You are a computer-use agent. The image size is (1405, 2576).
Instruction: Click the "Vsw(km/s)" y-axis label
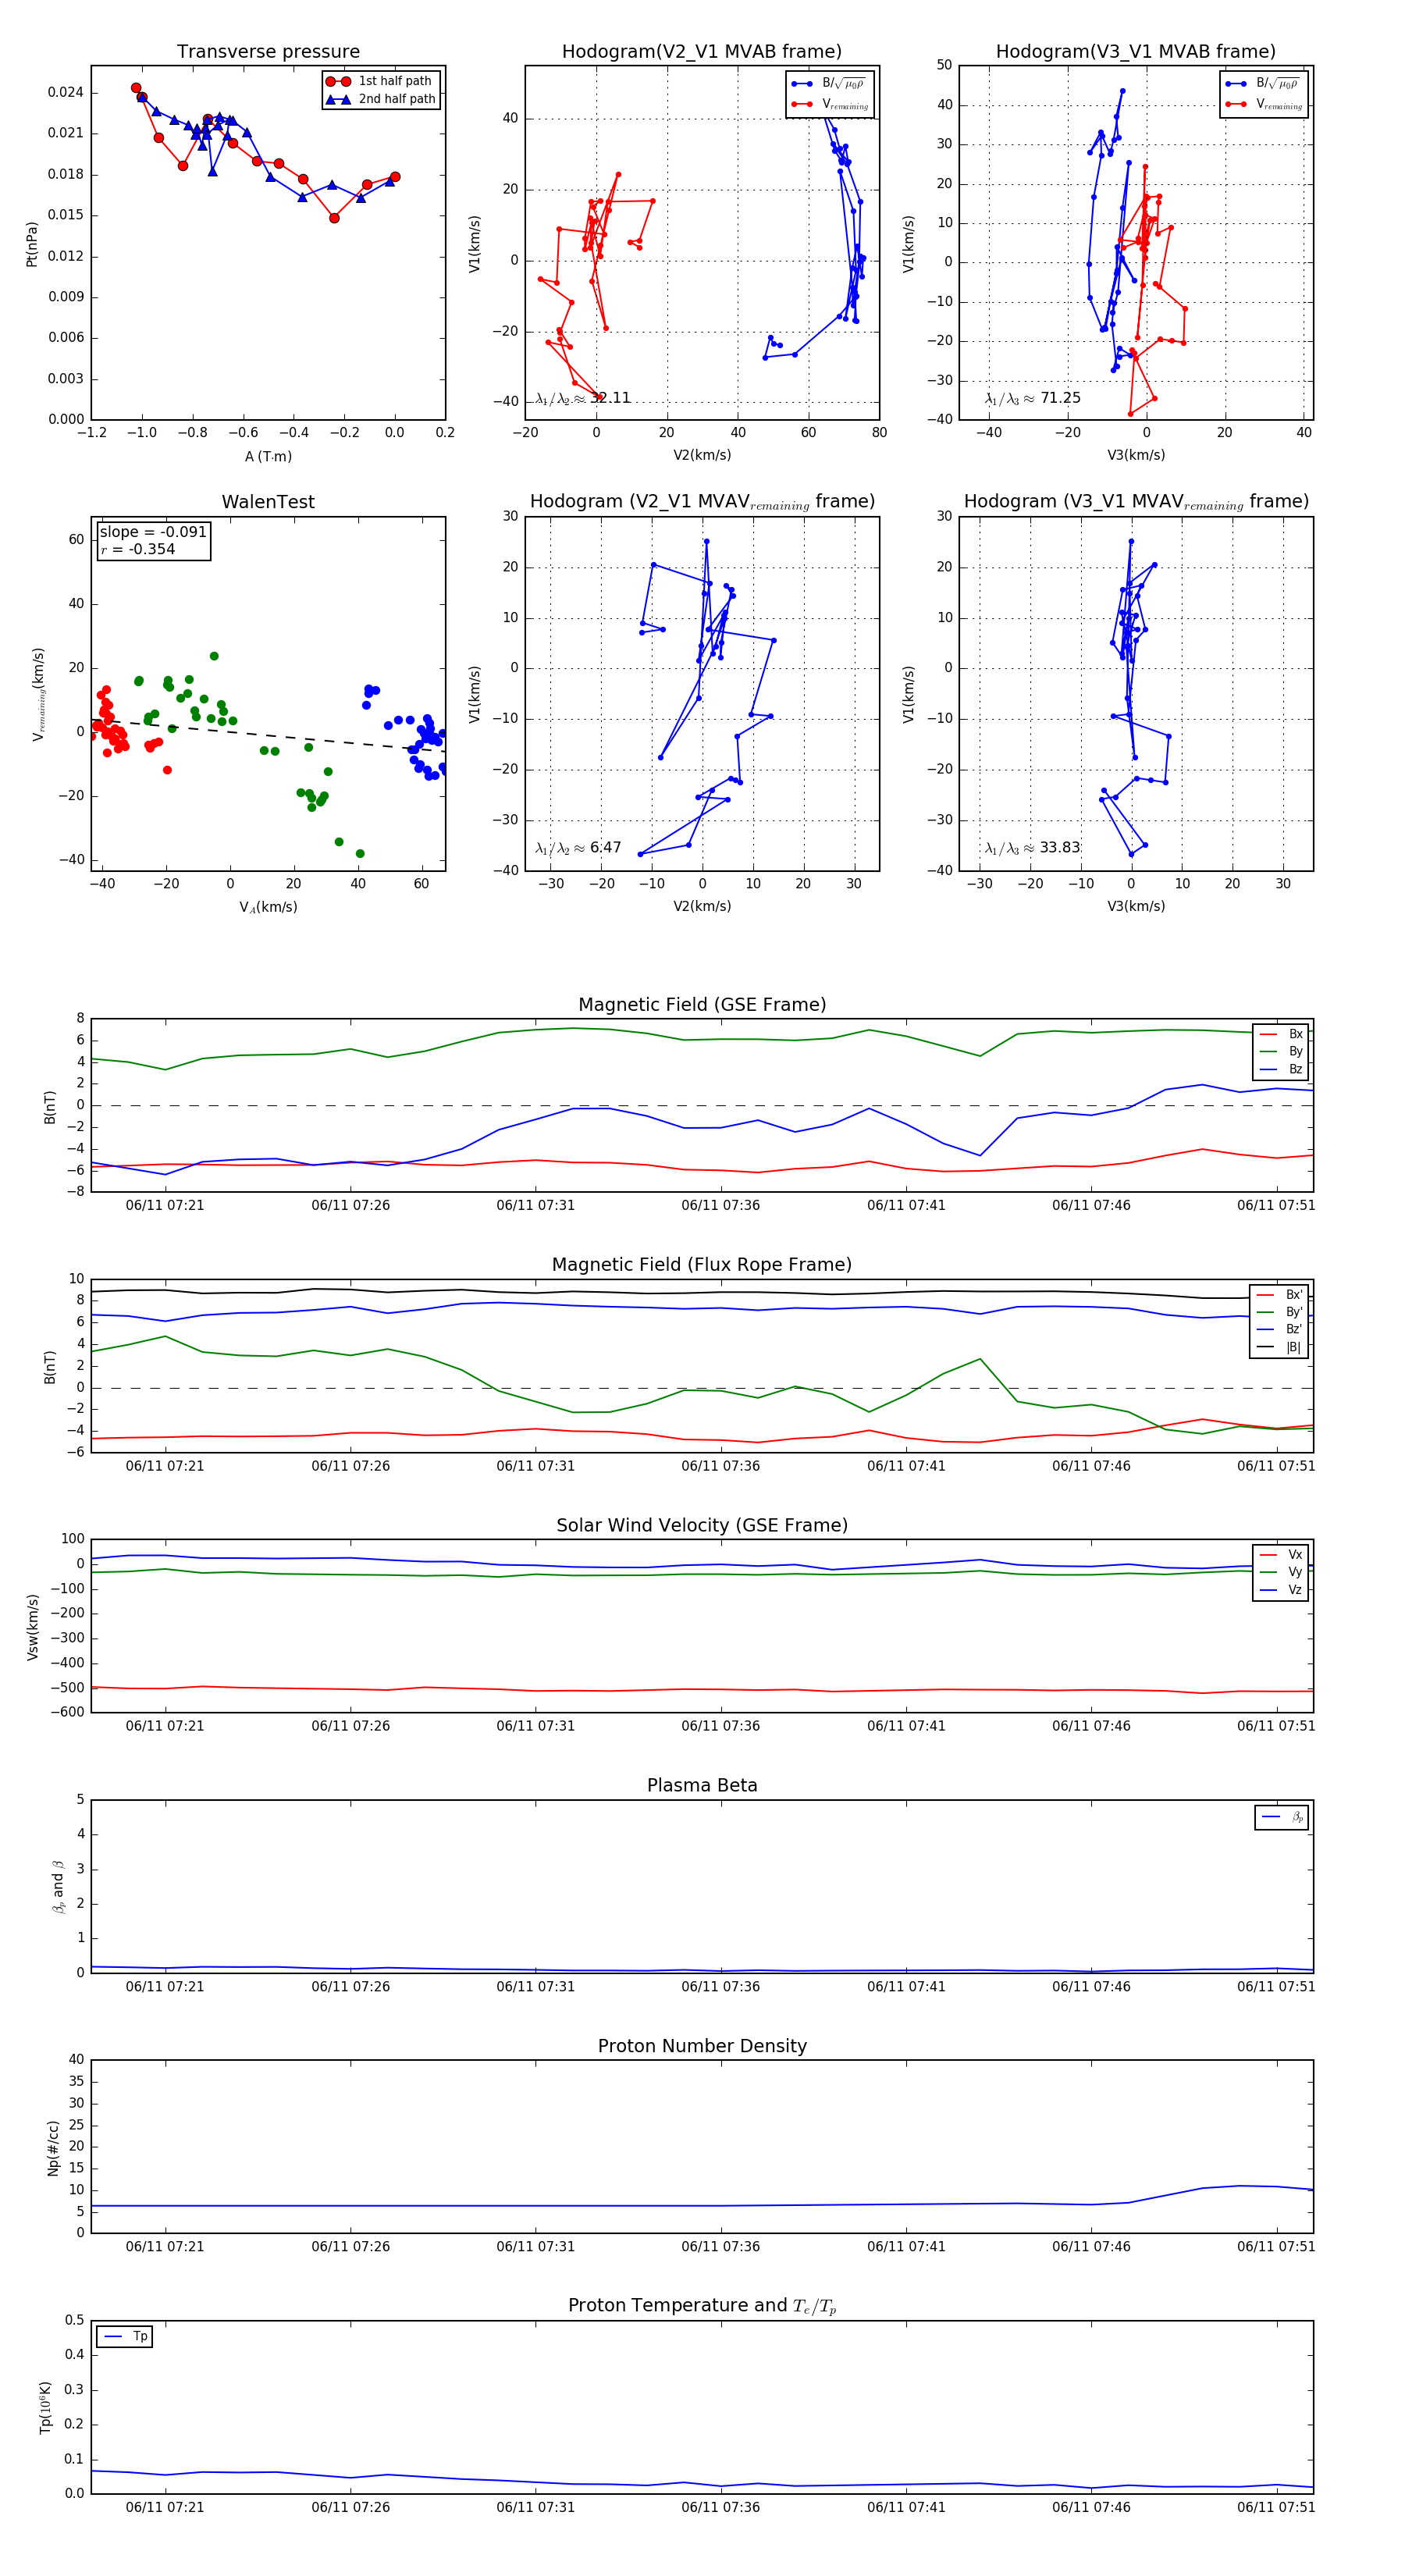coord(32,1626)
